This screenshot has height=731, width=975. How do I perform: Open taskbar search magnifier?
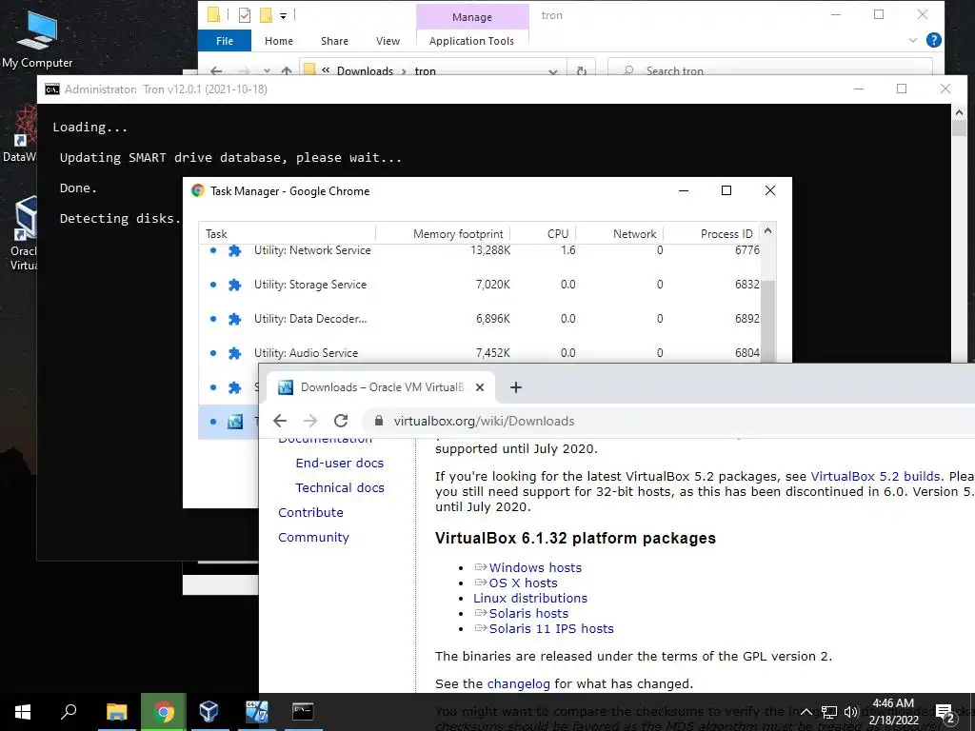pyautogui.click(x=69, y=712)
